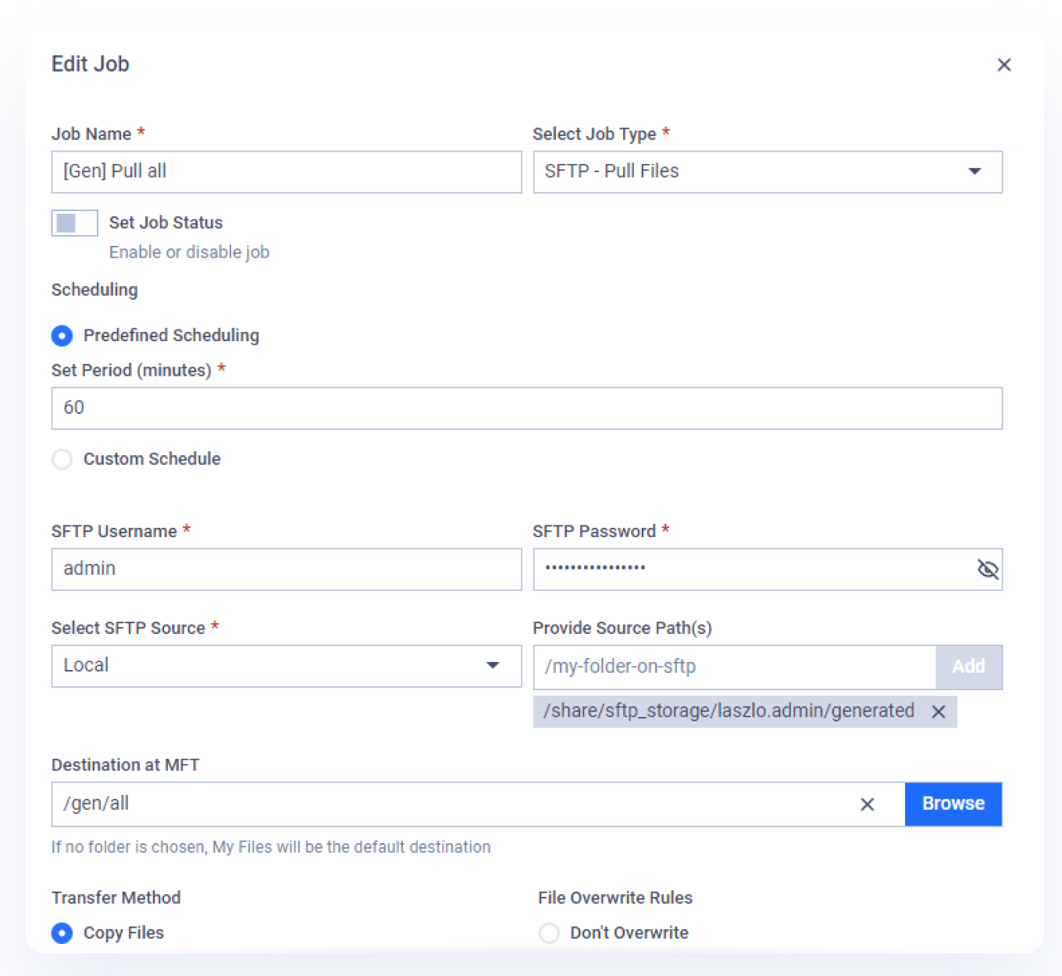
Task: Click the Enable or disable job hint text
Action: 189,252
